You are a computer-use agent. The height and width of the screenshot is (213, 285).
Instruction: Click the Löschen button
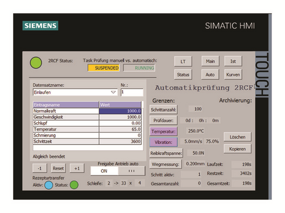click(x=238, y=137)
